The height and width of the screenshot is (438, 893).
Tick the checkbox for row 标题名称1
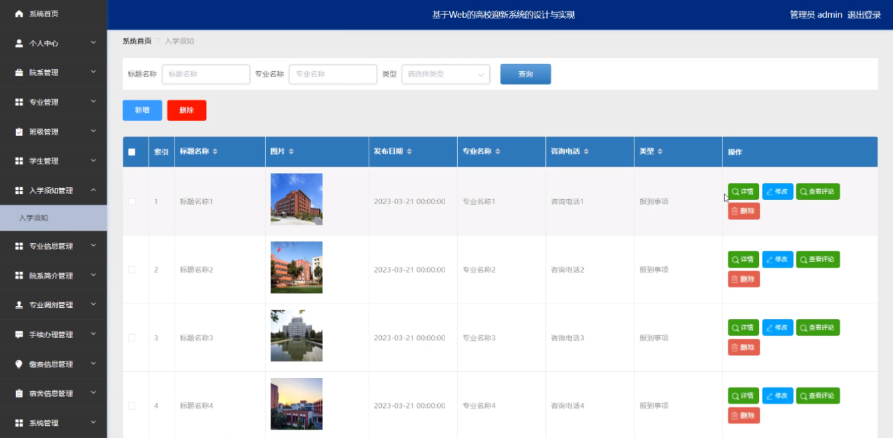tap(131, 201)
